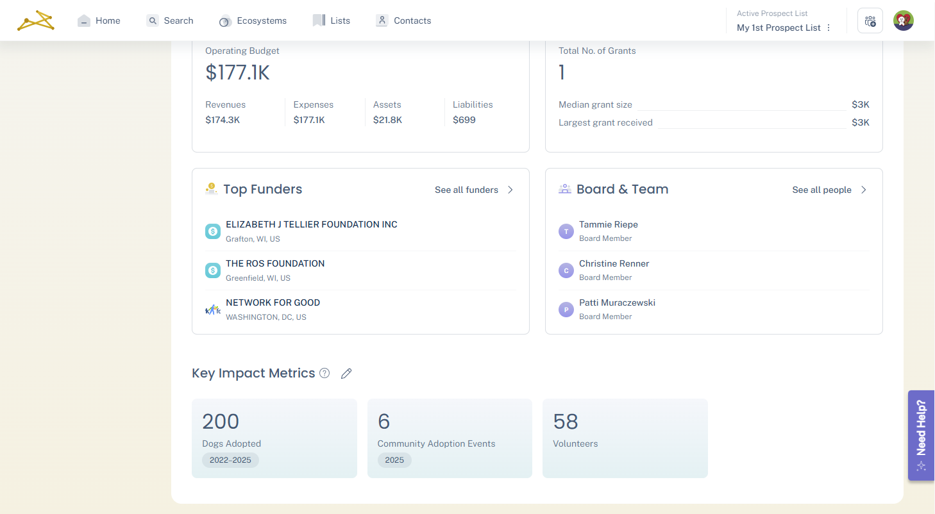The width and height of the screenshot is (935, 514).
Task: Open the Contacts navigation item
Action: pos(403,21)
